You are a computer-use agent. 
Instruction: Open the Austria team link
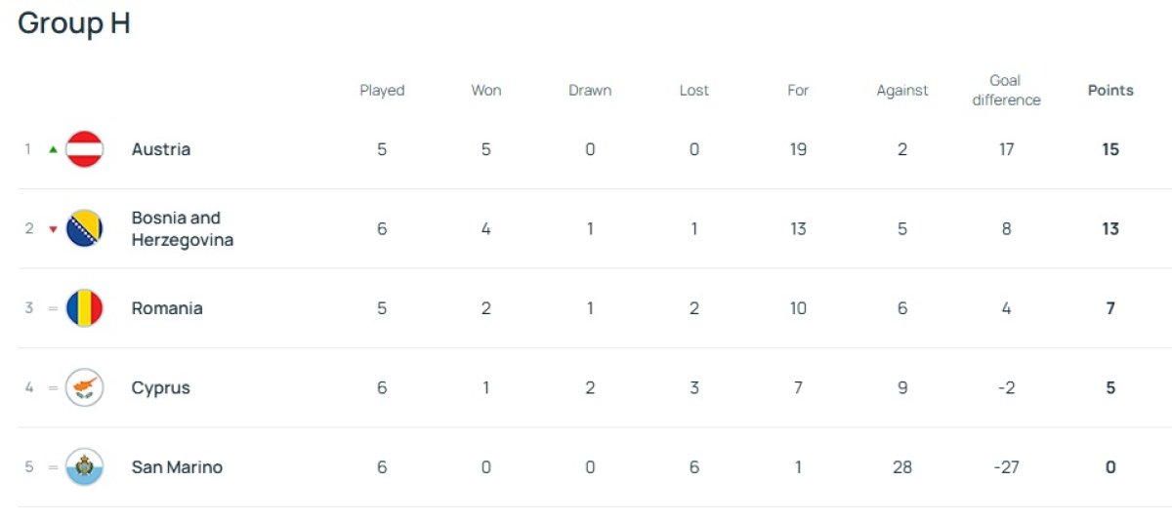(x=161, y=149)
